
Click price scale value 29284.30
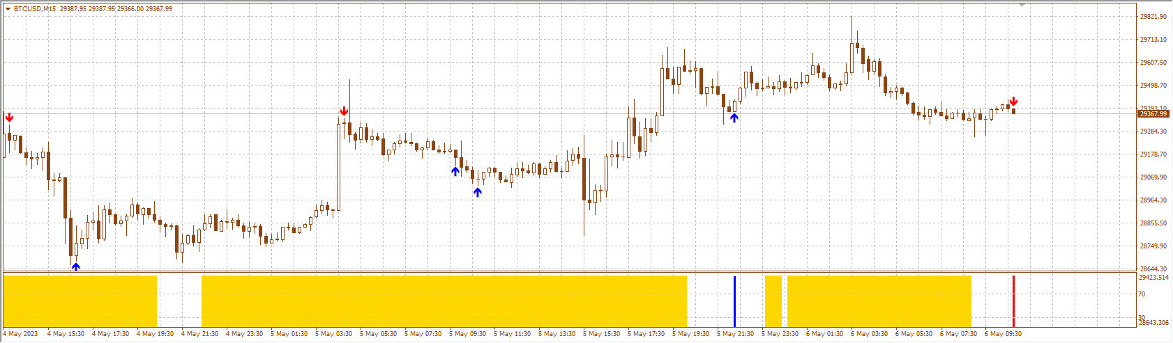tap(1153, 131)
